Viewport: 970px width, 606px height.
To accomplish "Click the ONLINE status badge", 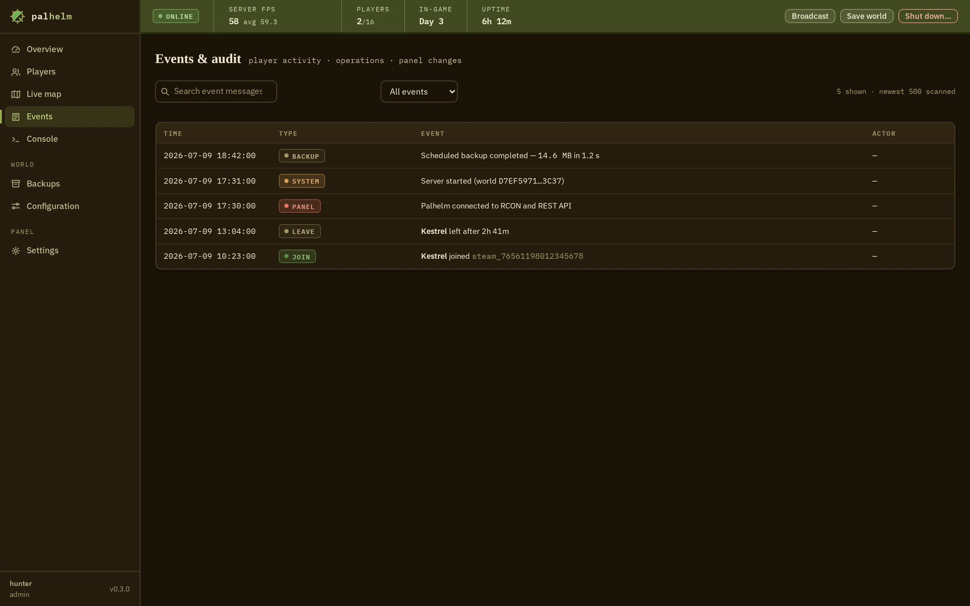I will (176, 16).
